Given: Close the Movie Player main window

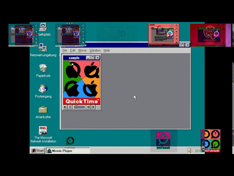Looking at the screenshot, I should (x=188, y=45).
